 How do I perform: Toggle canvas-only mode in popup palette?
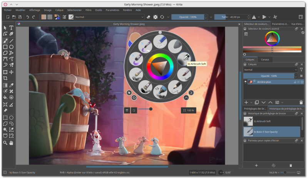point(134,110)
